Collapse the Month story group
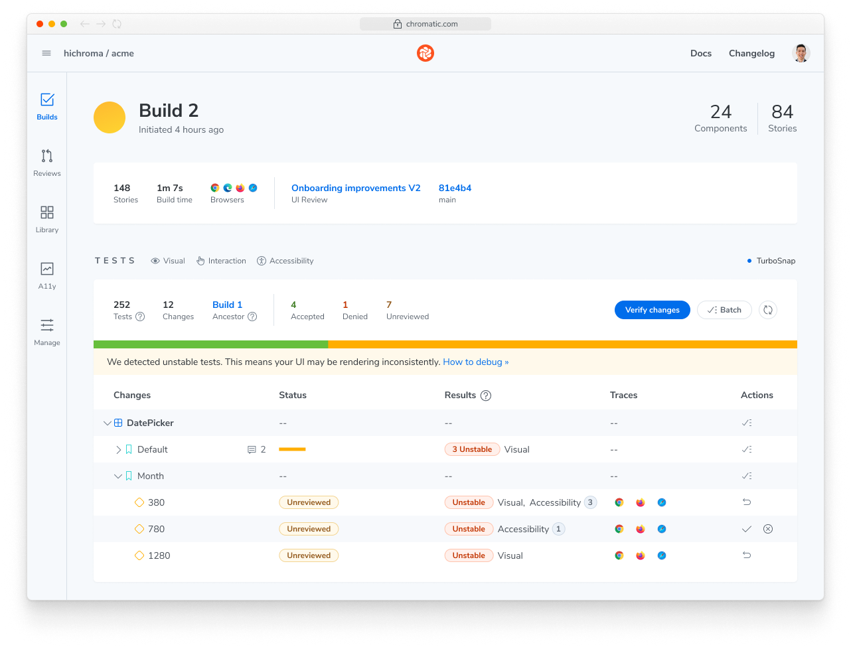Viewport: 851px width, 647px height. point(118,476)
